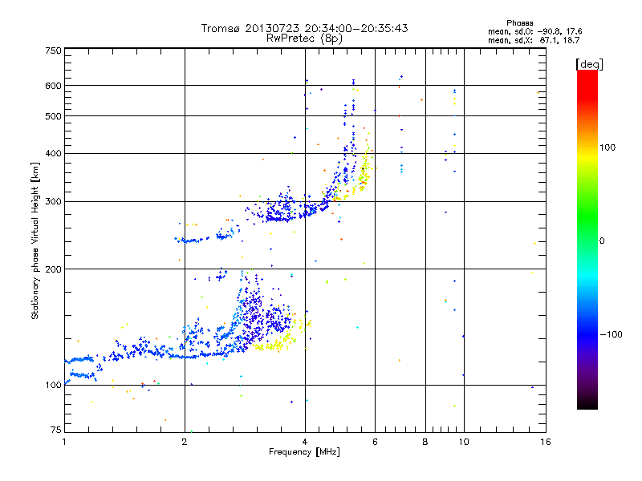Click the y-axis tick label '300'
The image size is (642, 481).
(53, 202)
